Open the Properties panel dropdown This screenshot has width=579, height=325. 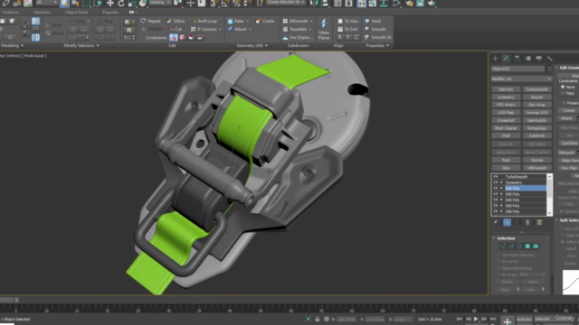point(377,45)
